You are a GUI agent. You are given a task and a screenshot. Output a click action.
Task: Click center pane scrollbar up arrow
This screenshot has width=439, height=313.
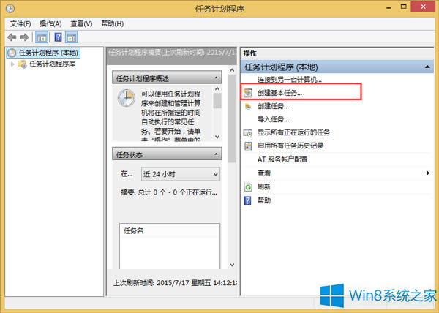point(232,70)
